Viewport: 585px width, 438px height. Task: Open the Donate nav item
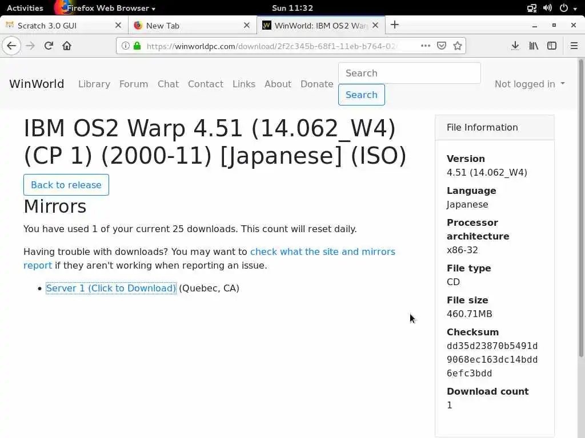coord(316,84)
